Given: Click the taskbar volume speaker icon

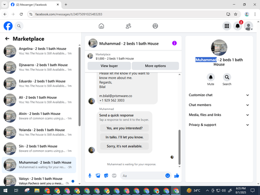Looking at the screenshot, I should tap(224, 191).
